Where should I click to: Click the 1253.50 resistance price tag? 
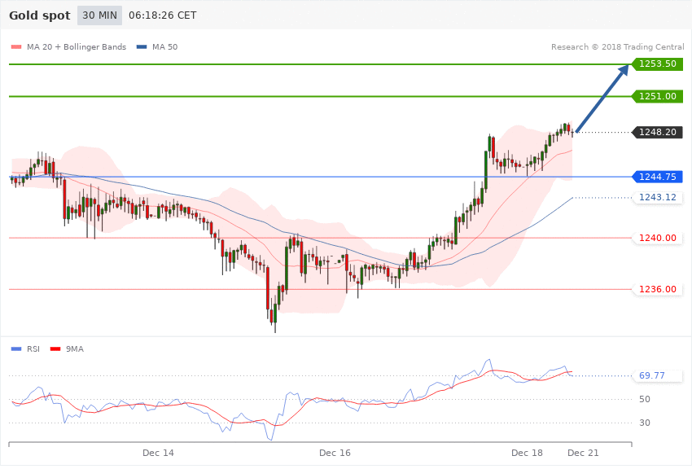click(658, 64)
